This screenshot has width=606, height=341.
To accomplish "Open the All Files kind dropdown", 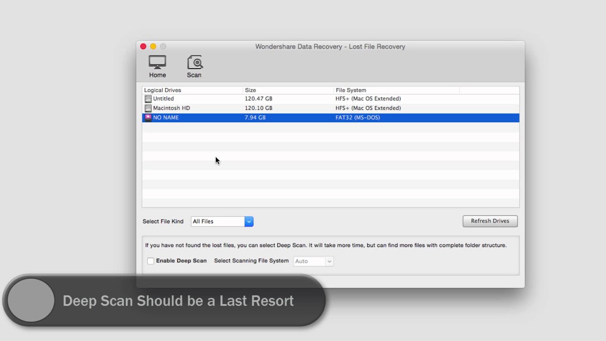I will [222, 221].
